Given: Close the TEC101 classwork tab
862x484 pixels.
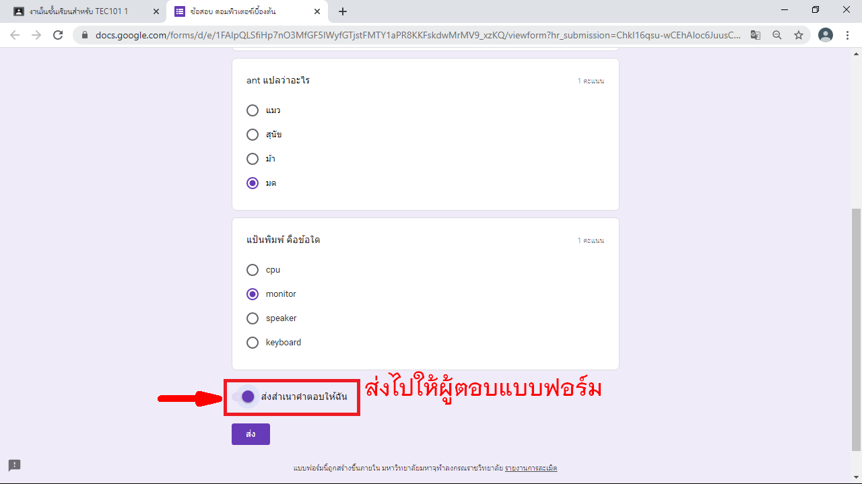Looking at the screenshot, I should 156,11.
